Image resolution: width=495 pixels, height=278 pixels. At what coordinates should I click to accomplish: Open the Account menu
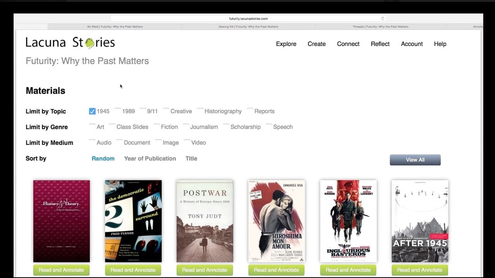pos(412,44)
